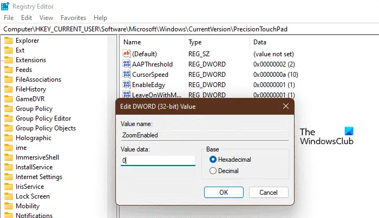Cancel the Edit DWORD dialog
This screenshot has height=218, width=379.
click(269, 192)
